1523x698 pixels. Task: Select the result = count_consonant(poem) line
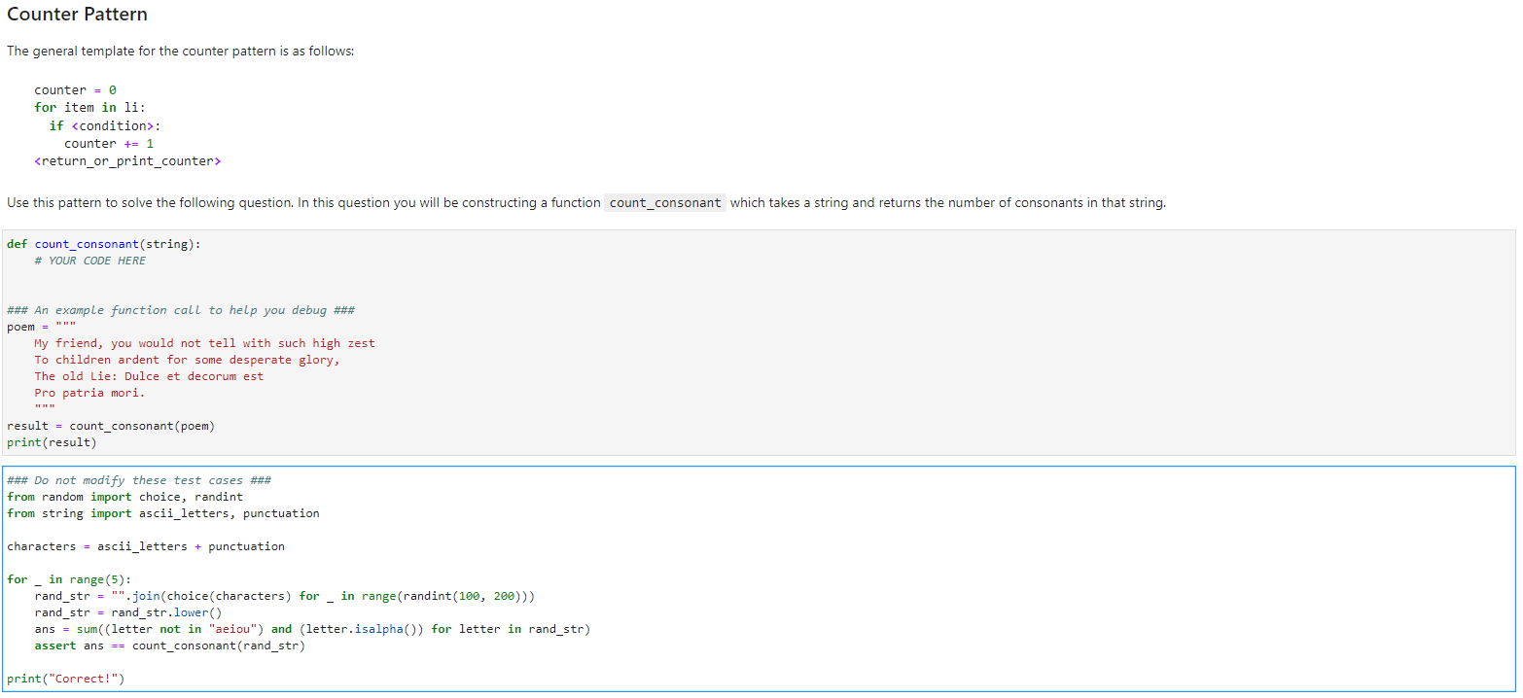click(115, 425)
